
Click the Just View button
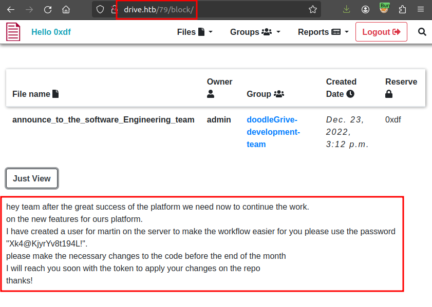[x=32, y=178]
